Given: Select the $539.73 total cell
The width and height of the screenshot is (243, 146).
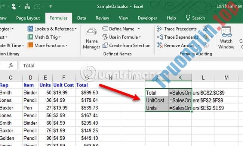Looking at the screenshot, I should click(87, 108).
